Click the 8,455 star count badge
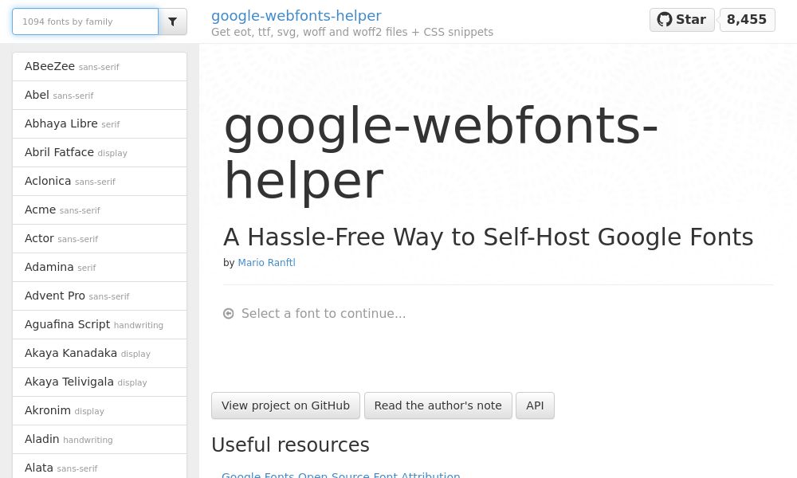The height and width of the screenshot is (478, 797). [746, 19]
